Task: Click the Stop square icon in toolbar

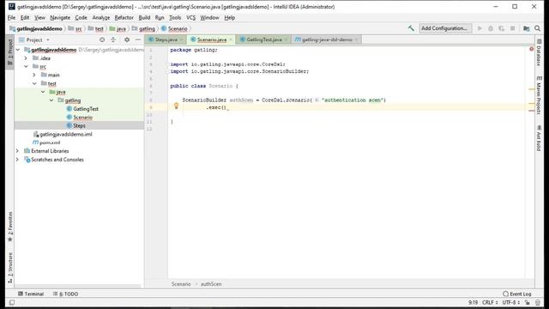Action: point(513,28)
